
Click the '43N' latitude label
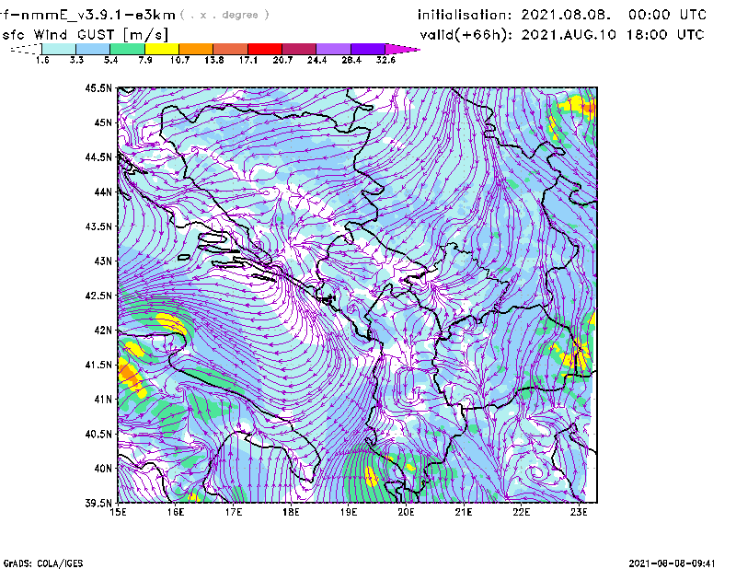tap(103, 261)
